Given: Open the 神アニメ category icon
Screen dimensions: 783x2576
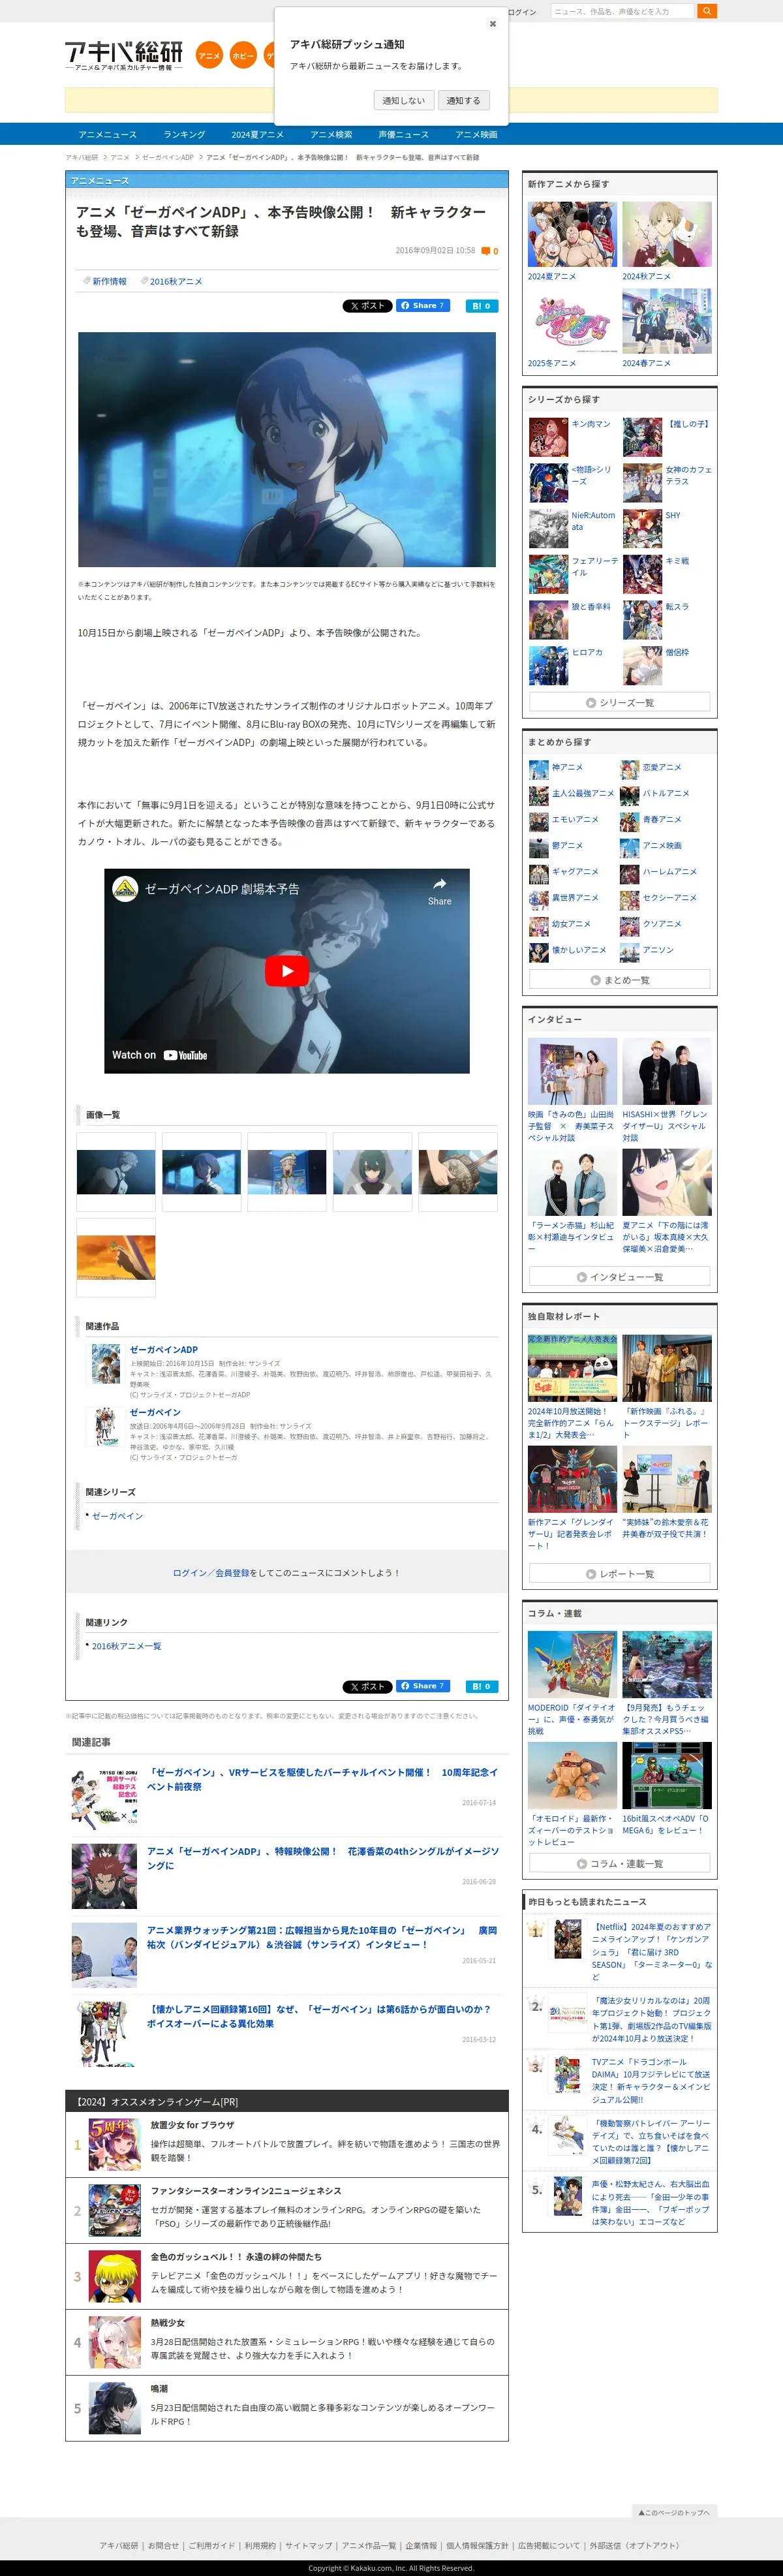Looking at the screenshot, I should tap(538, 769).
